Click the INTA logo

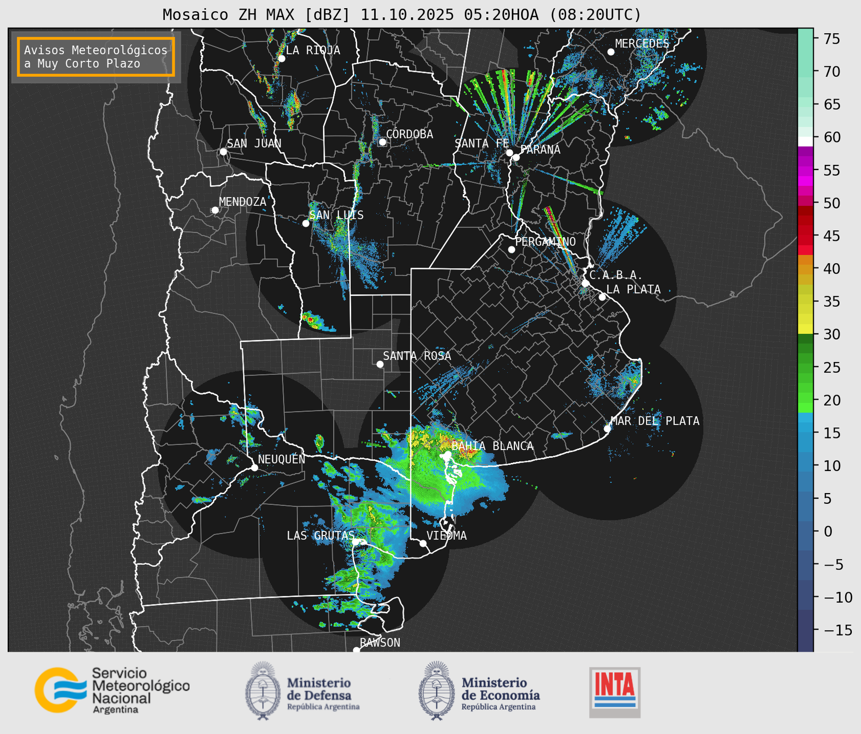[615, 692]
